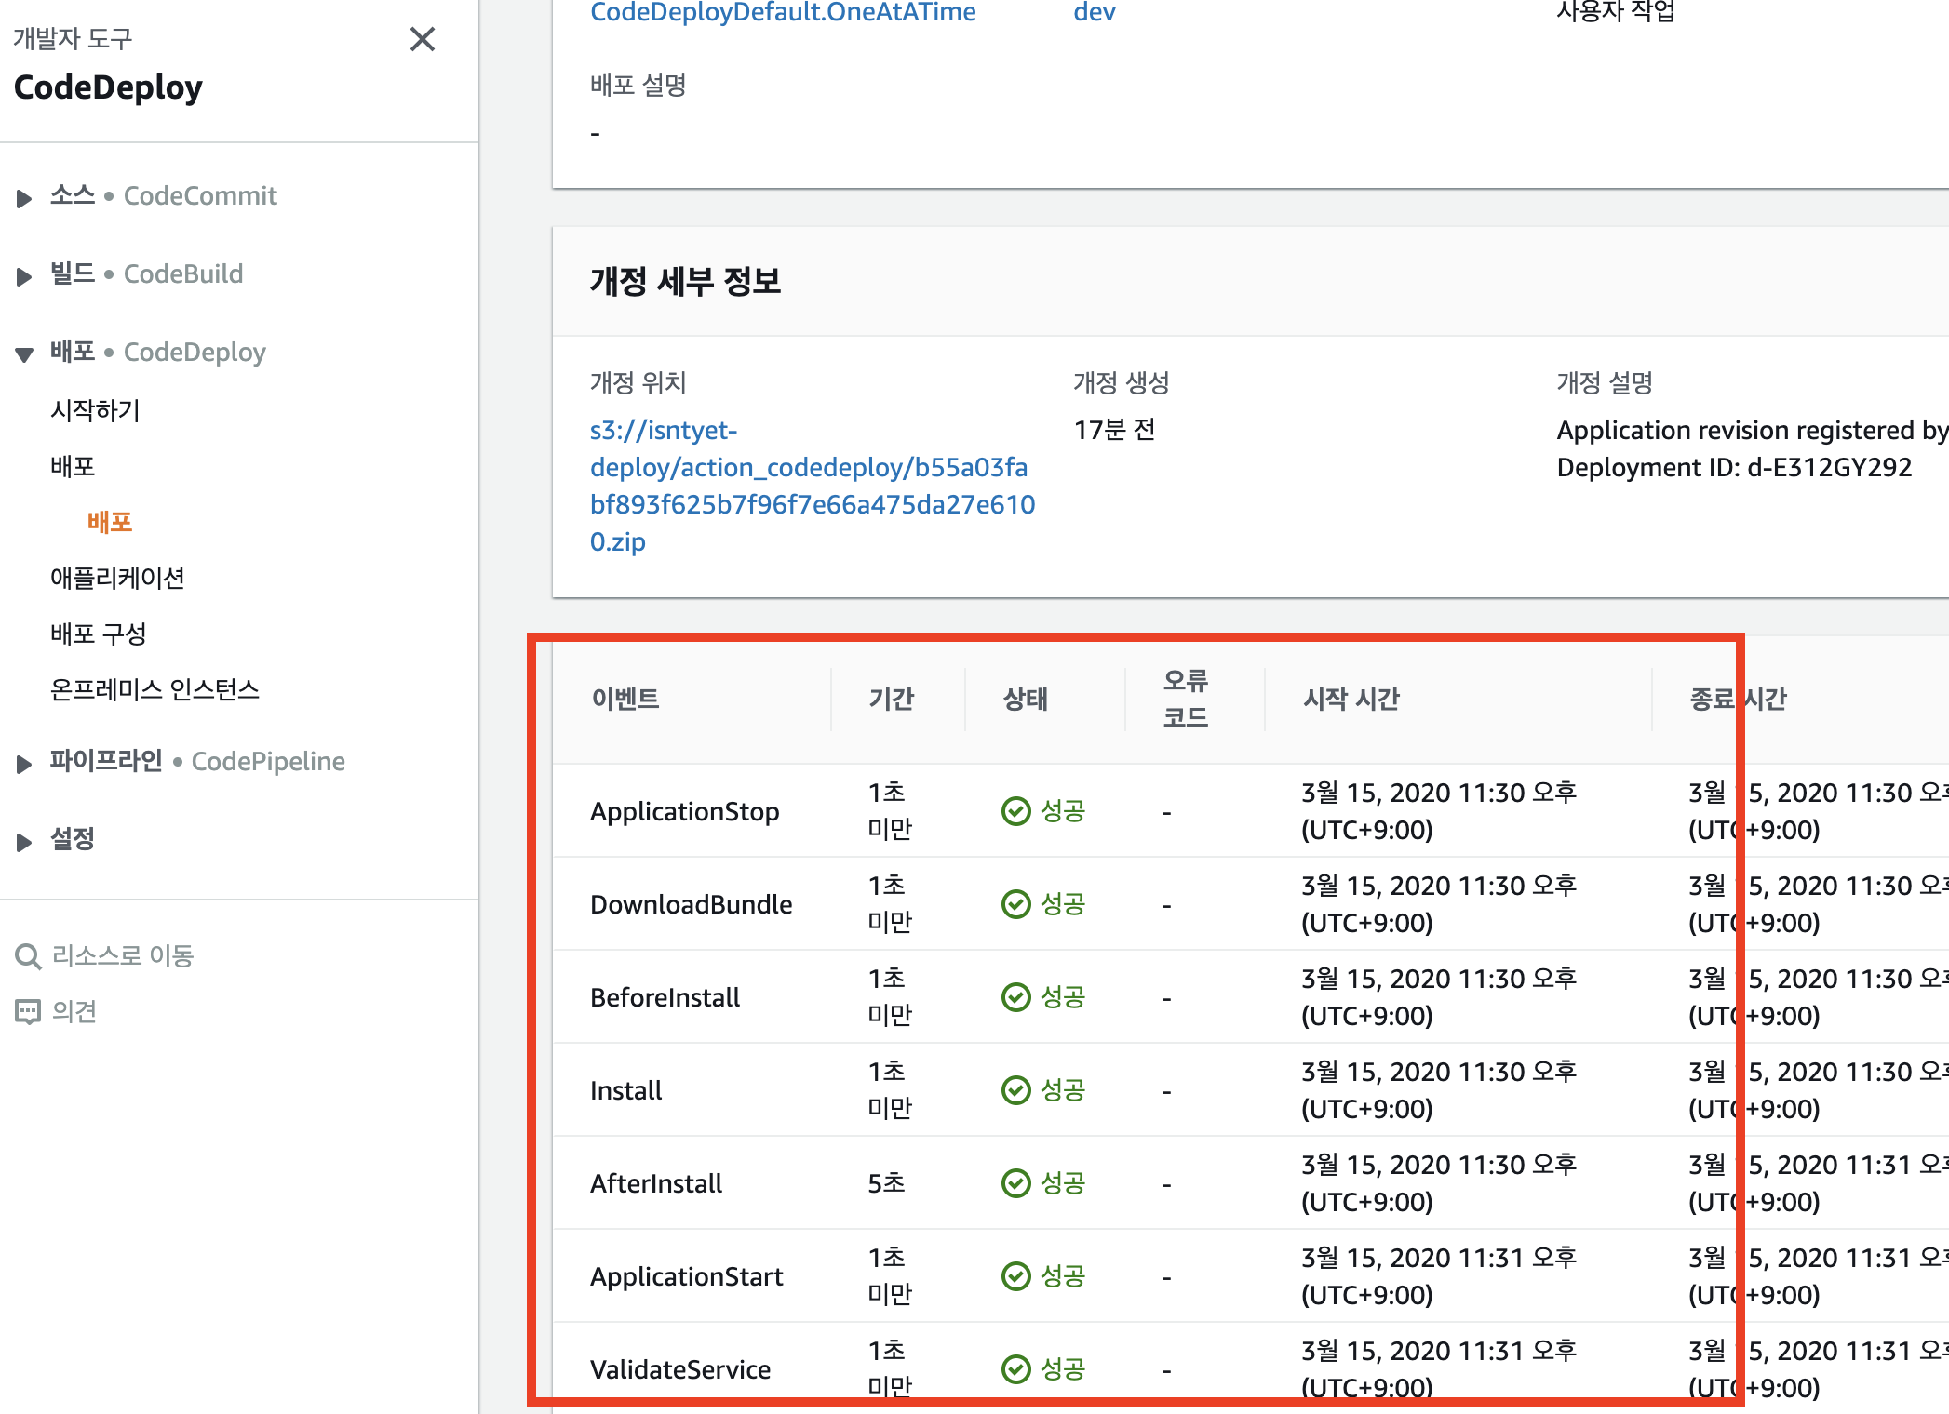Open the black 배포 sidebar item
The height and width of the screenshot is (1414, 1949).
click(73, 466)
